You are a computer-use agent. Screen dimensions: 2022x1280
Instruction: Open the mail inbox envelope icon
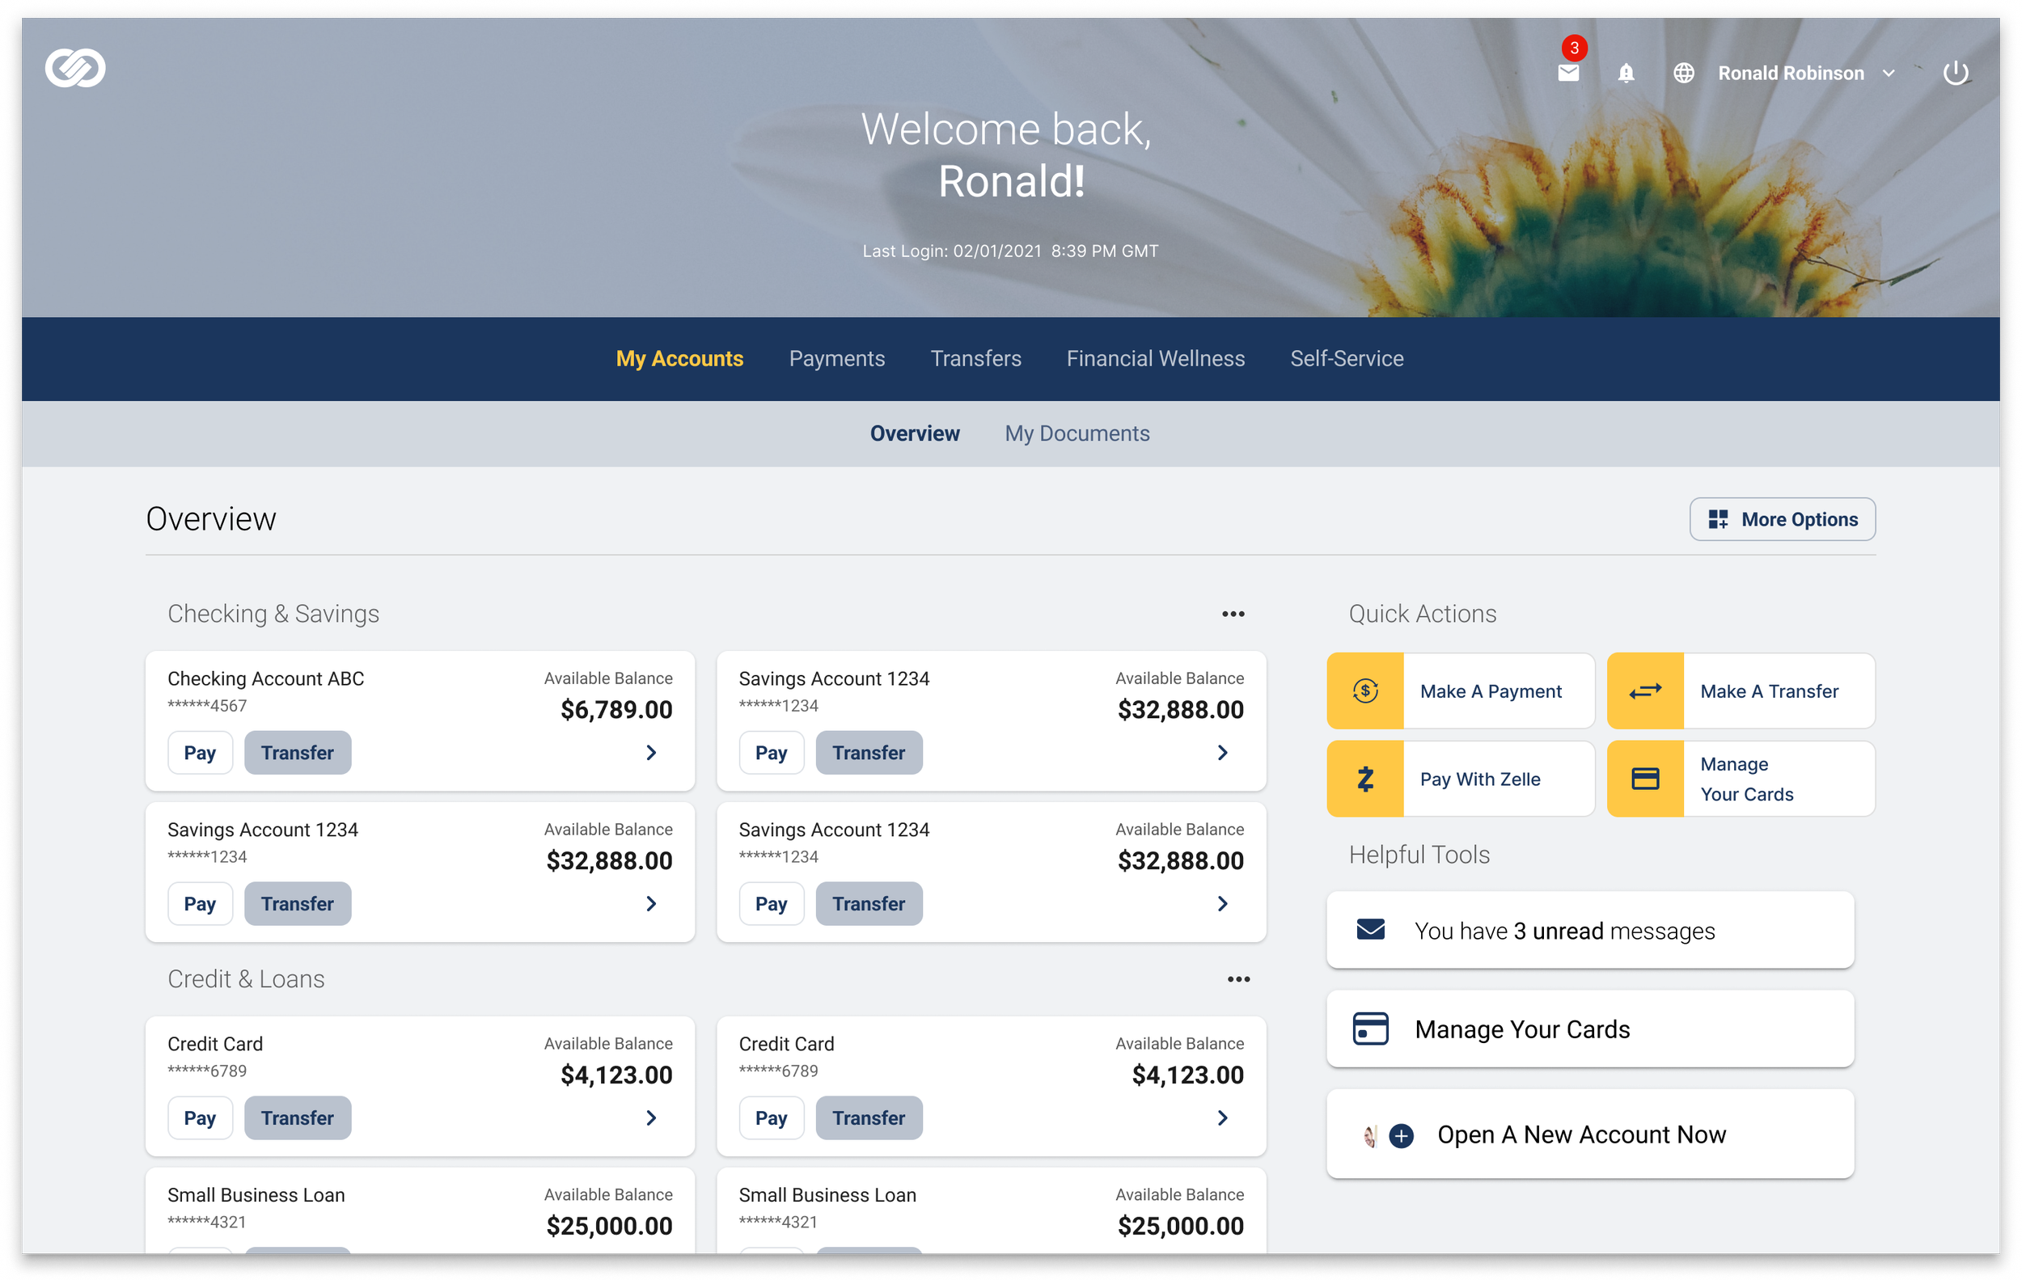1567,73
